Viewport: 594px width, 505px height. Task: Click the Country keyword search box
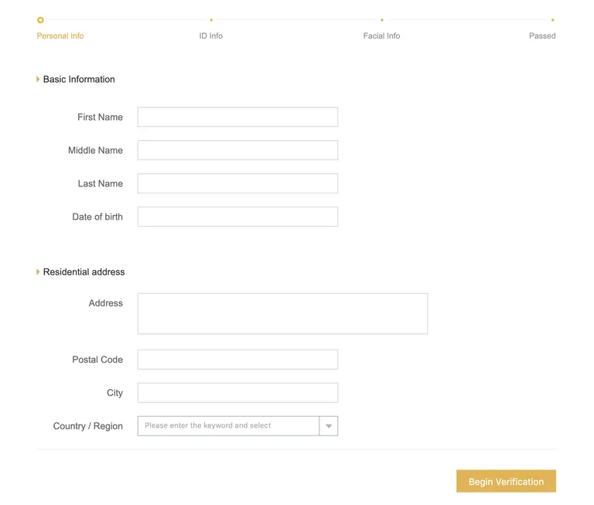(228, 426)
